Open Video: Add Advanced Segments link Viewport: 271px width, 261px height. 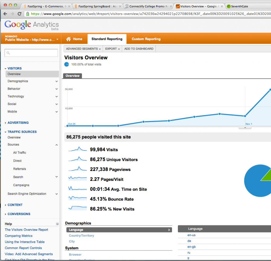29,254
